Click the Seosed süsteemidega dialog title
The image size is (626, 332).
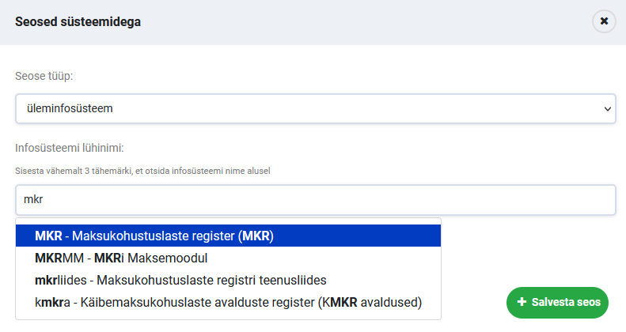coord(78,21)
